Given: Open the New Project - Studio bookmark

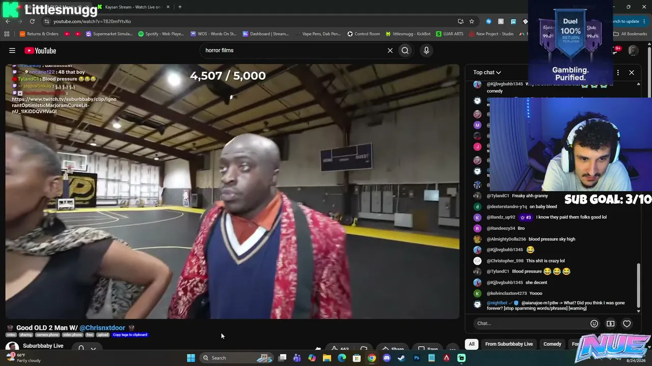Looking at the screenshot, I should point(491,34).
